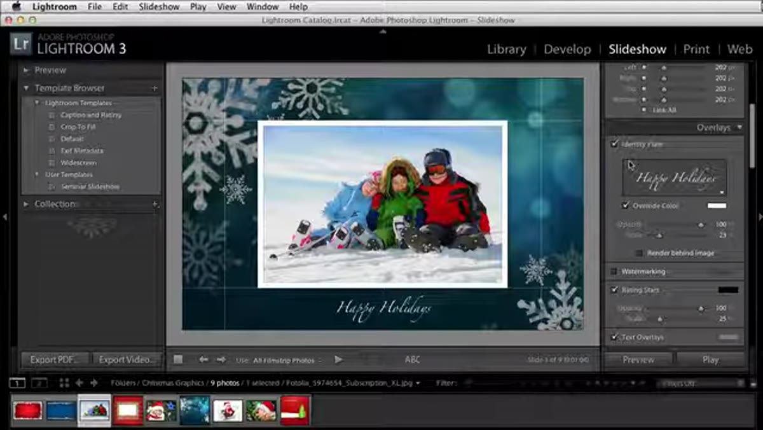Add text to slide with ABC tool
Screen dimensions: 763x430
[x=413, y=359]
